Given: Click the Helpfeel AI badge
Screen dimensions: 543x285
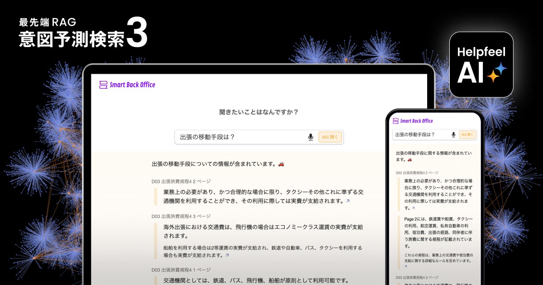Looking at the screenshot, I should (481, 65).
